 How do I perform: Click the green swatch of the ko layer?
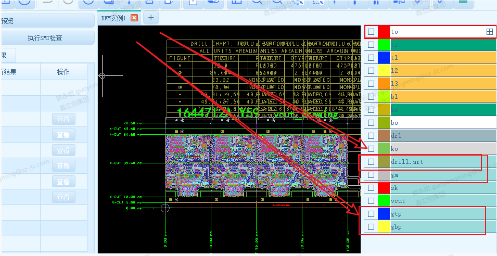pos(384,149)
